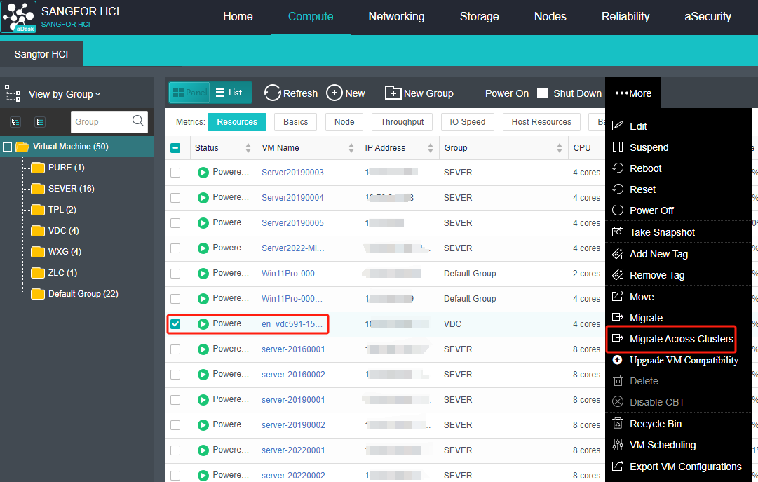The width and height of the screenshot is (758, 482).
Task: Open the More actions dropdown
Action: pyautogui.click(x=633, y=93)
